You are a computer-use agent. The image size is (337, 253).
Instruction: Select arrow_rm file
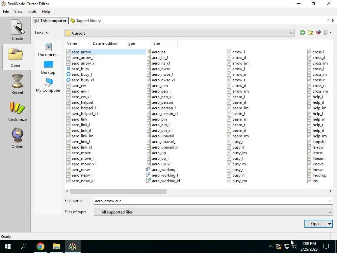[x=238, y=91]
